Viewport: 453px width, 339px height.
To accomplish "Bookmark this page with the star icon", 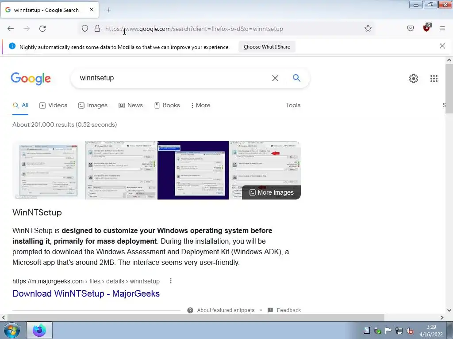I will pos(368,28).
